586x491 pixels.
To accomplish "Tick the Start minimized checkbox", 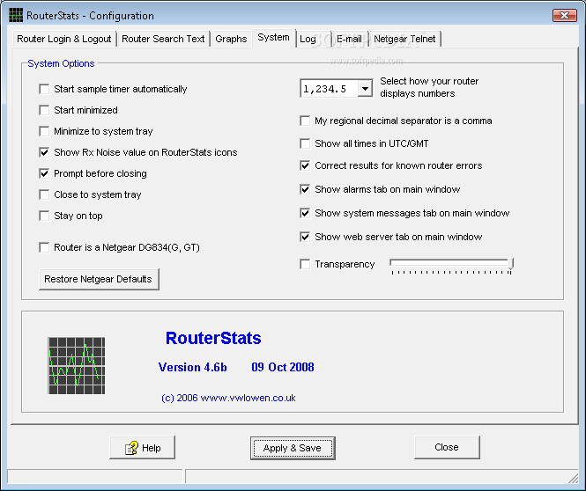I will pos(44,110).
